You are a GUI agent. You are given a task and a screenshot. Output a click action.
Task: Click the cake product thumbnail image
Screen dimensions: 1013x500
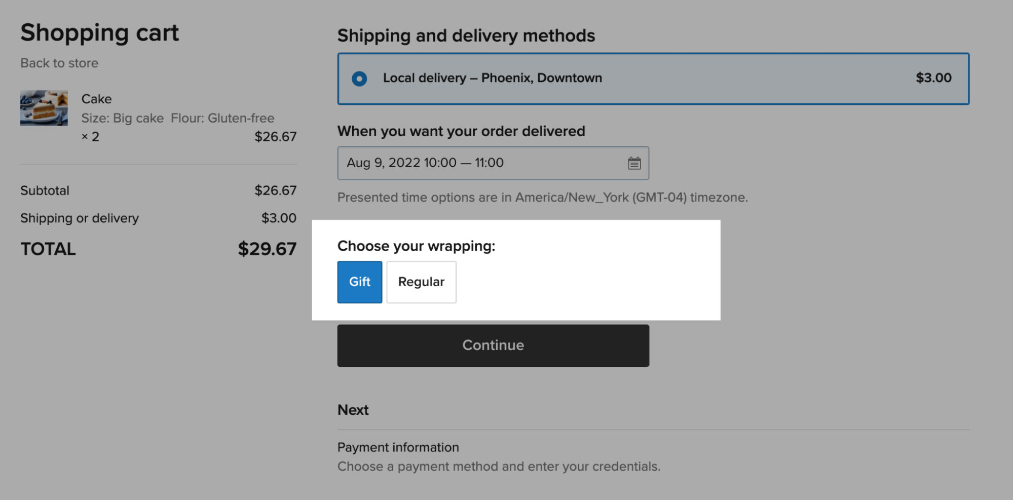point(44,107)
